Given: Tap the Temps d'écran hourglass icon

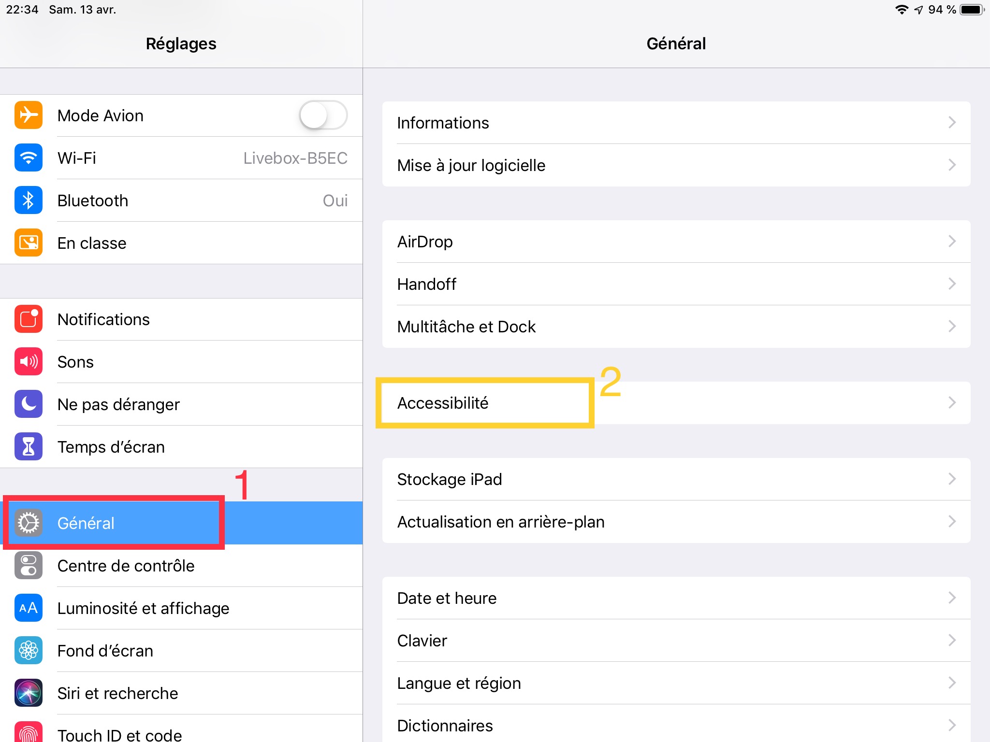Looking at the screenshot, I should [x=29, y=447].
